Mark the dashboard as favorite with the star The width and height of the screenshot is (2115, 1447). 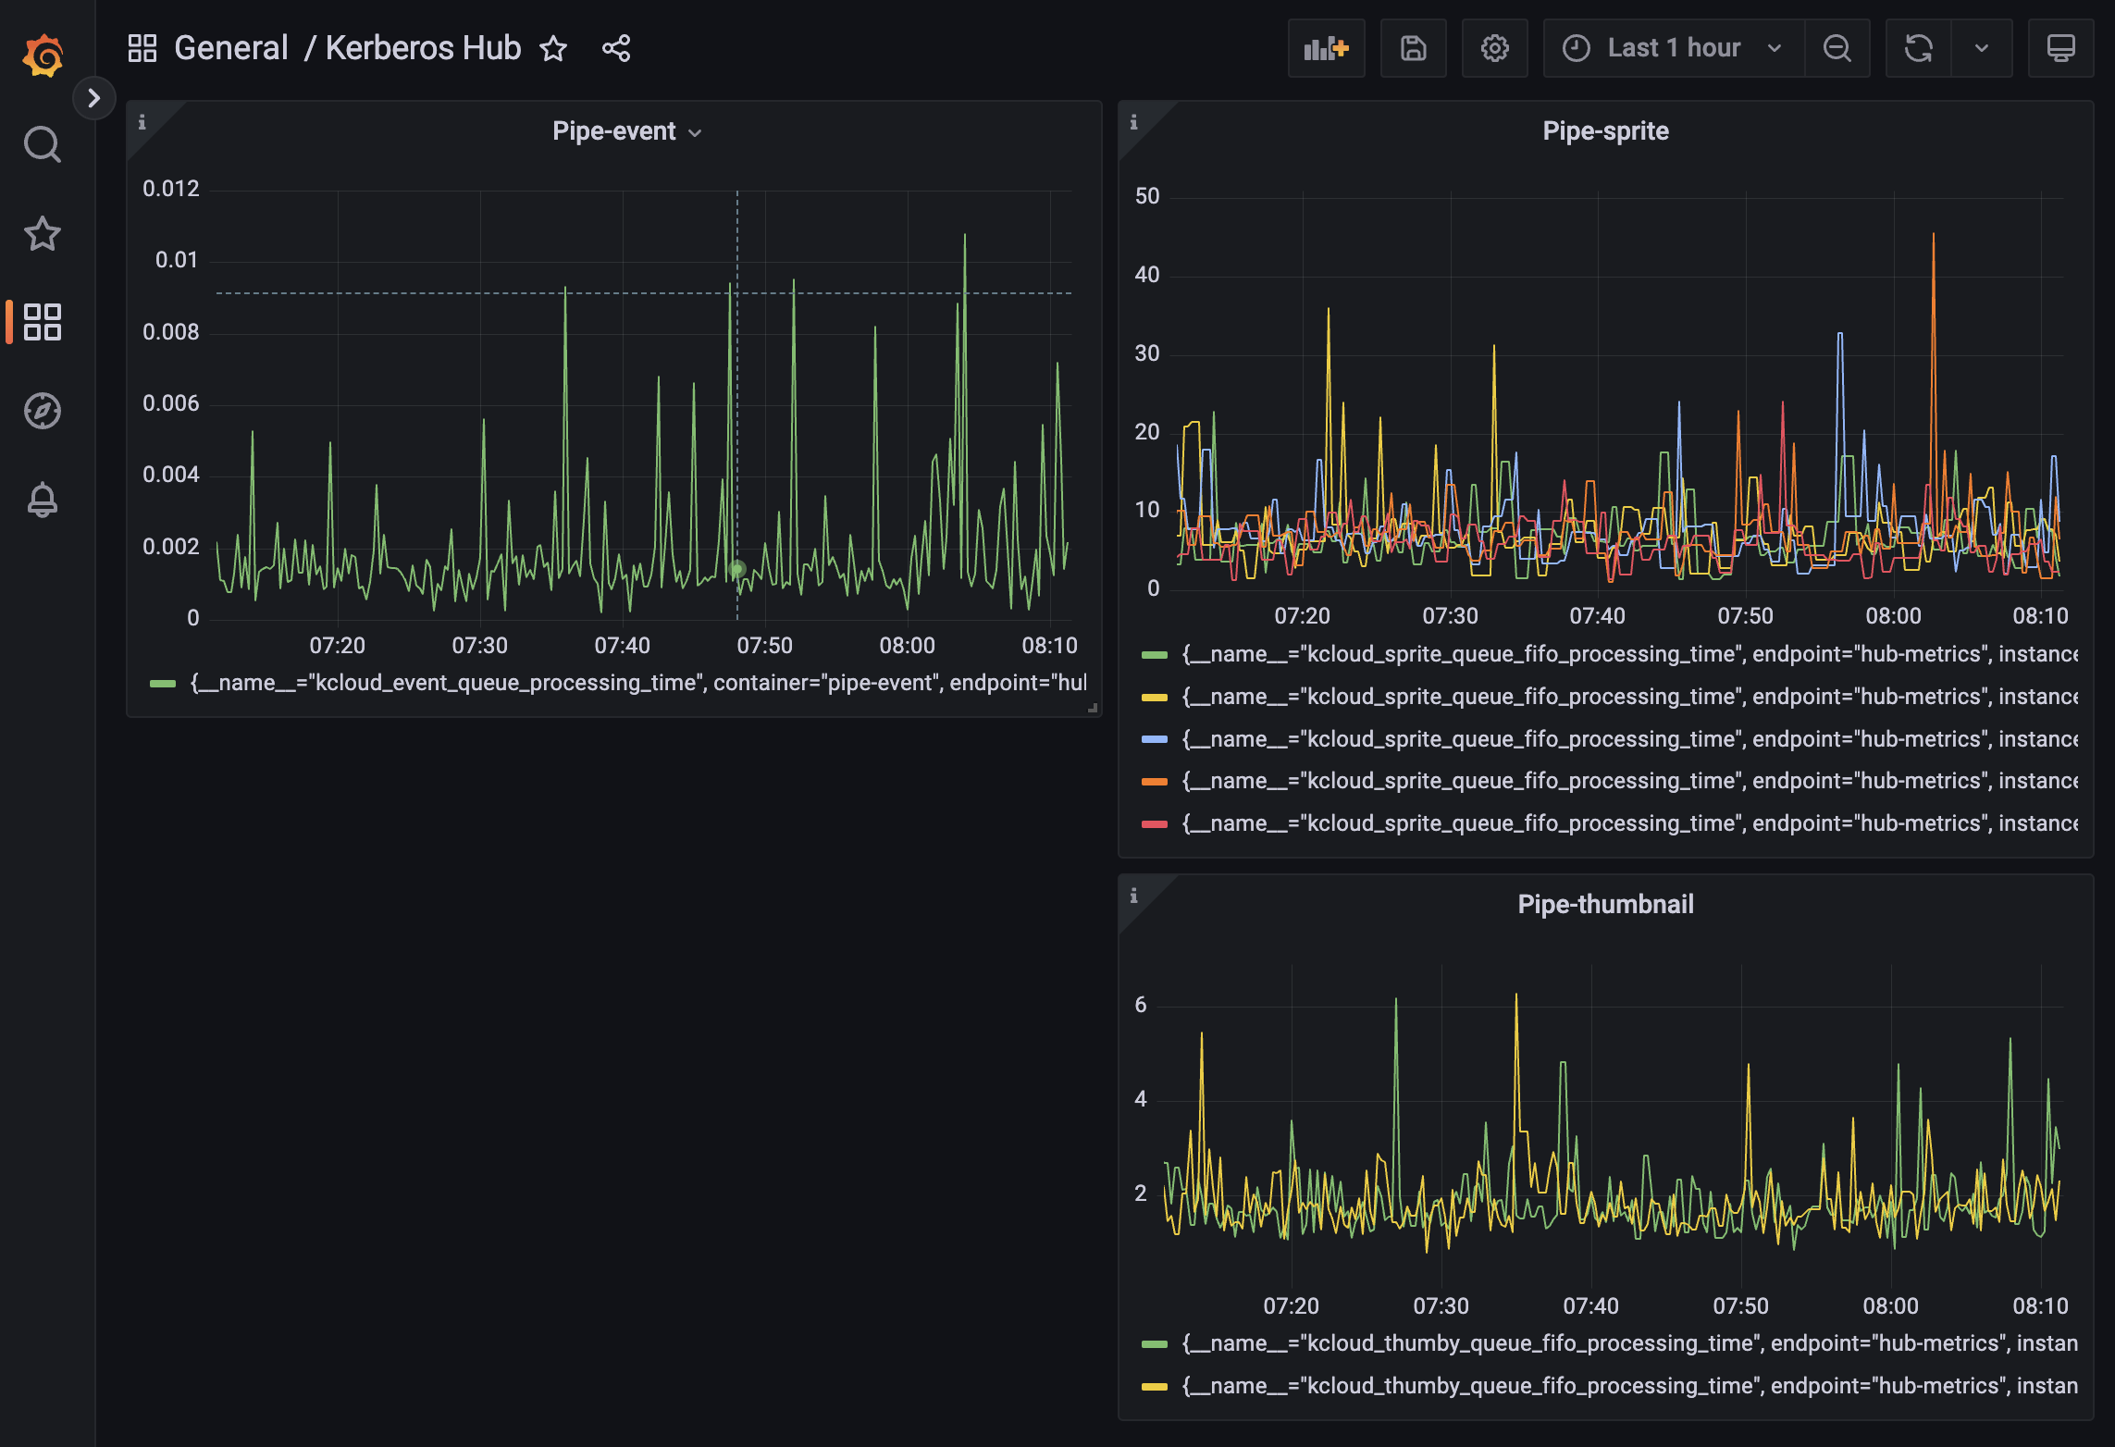(x=553, y=48)
